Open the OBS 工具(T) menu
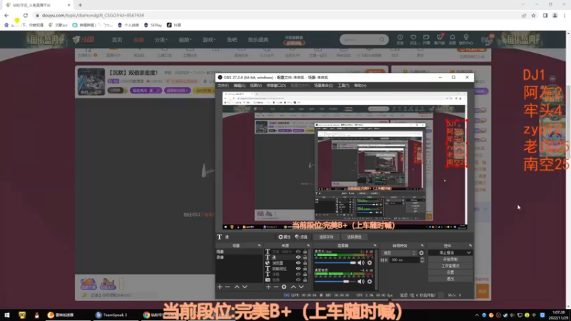Viewport: 571px width, 321px height. pos(343,86)
